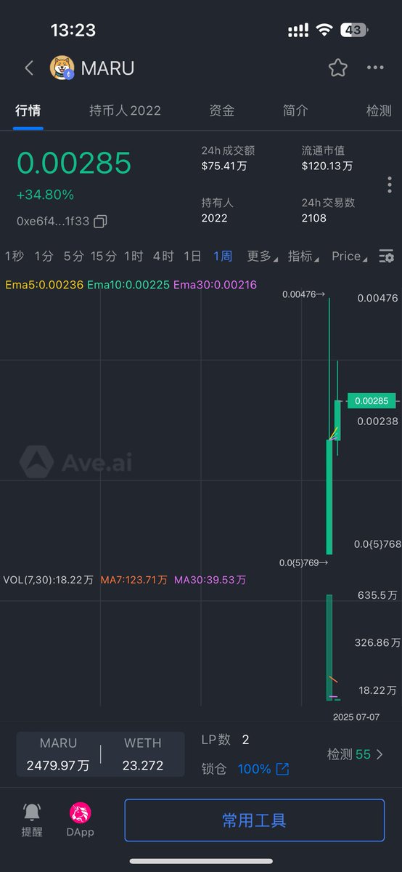Open 检测 55 security check link

pyautogui.click(x=356, y=754)
